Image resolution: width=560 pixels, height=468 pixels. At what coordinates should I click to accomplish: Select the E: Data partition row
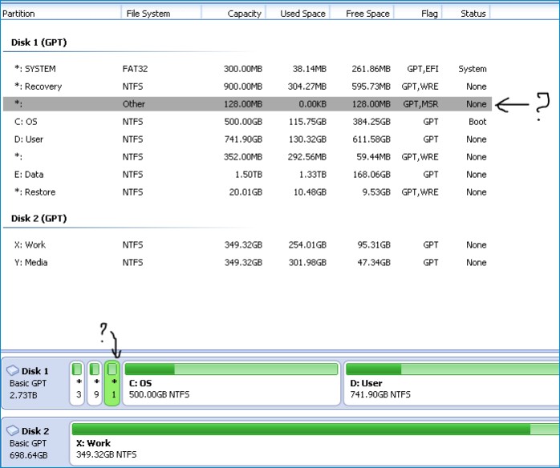point(241,175)
